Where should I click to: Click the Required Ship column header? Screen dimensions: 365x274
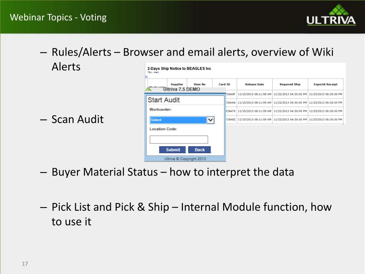coord(290,84)
